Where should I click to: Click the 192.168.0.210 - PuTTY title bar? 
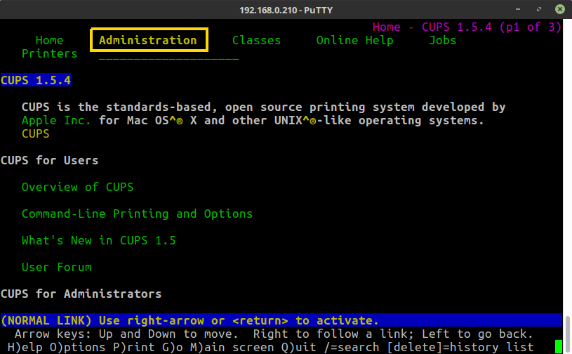pos(286,8)
